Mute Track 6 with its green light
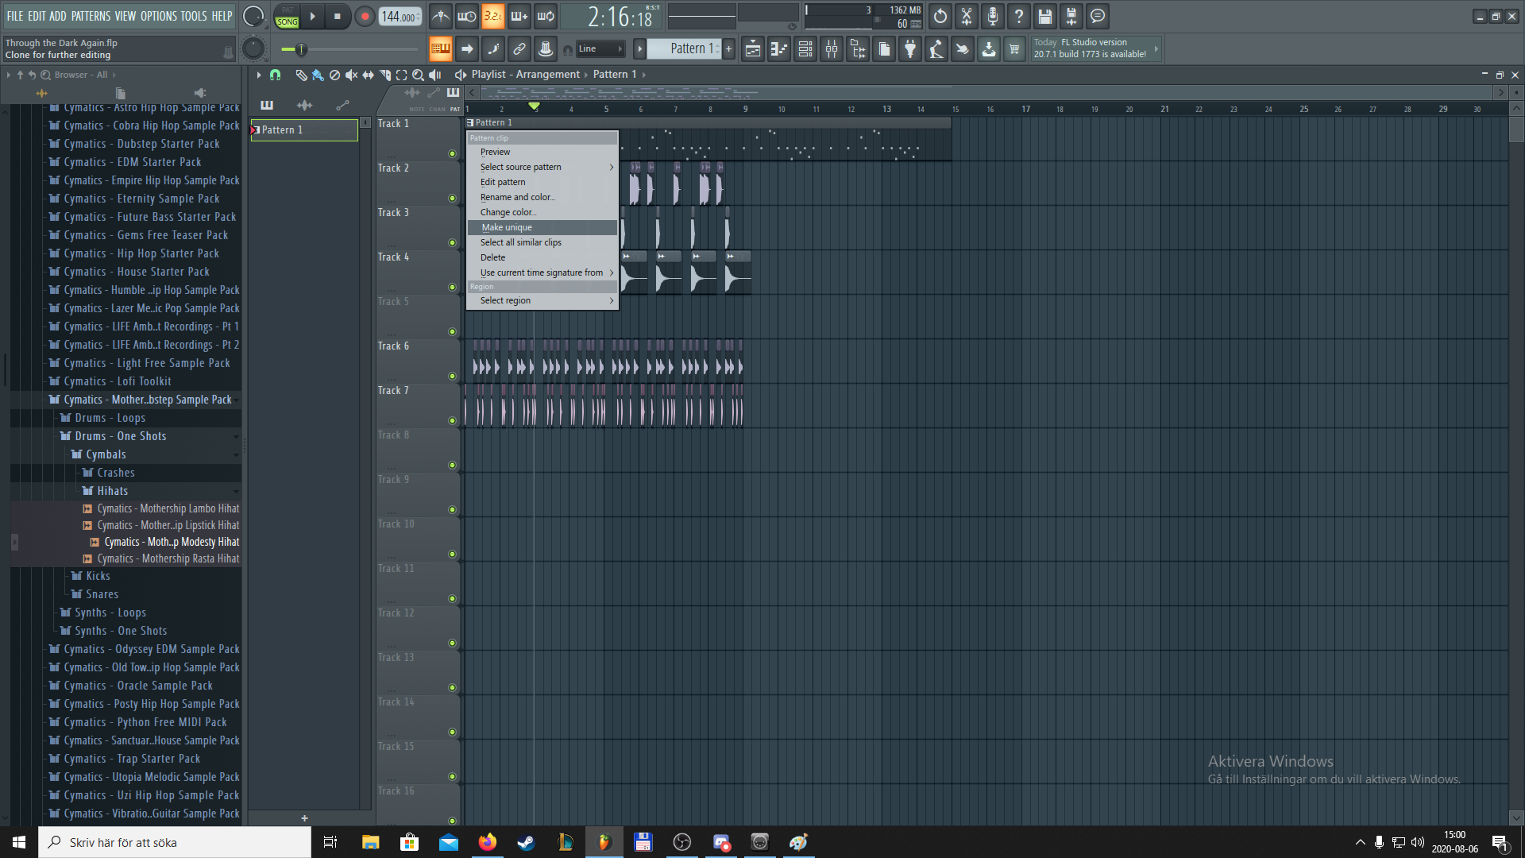The width and height of the screenshot is (1525, 858). tap(452, 376)
